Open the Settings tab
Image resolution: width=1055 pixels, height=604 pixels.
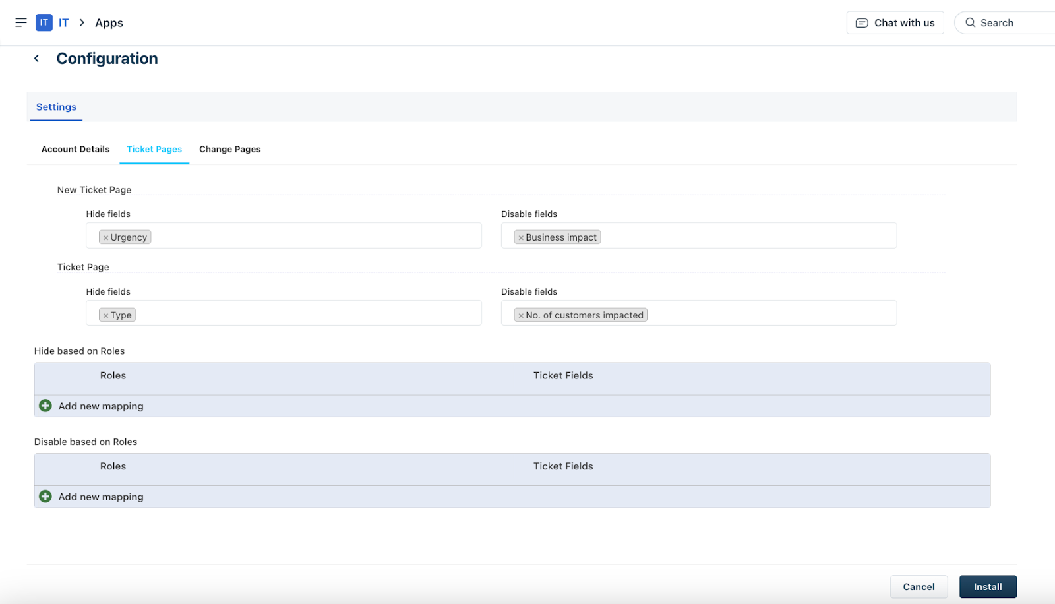point(56,107)
